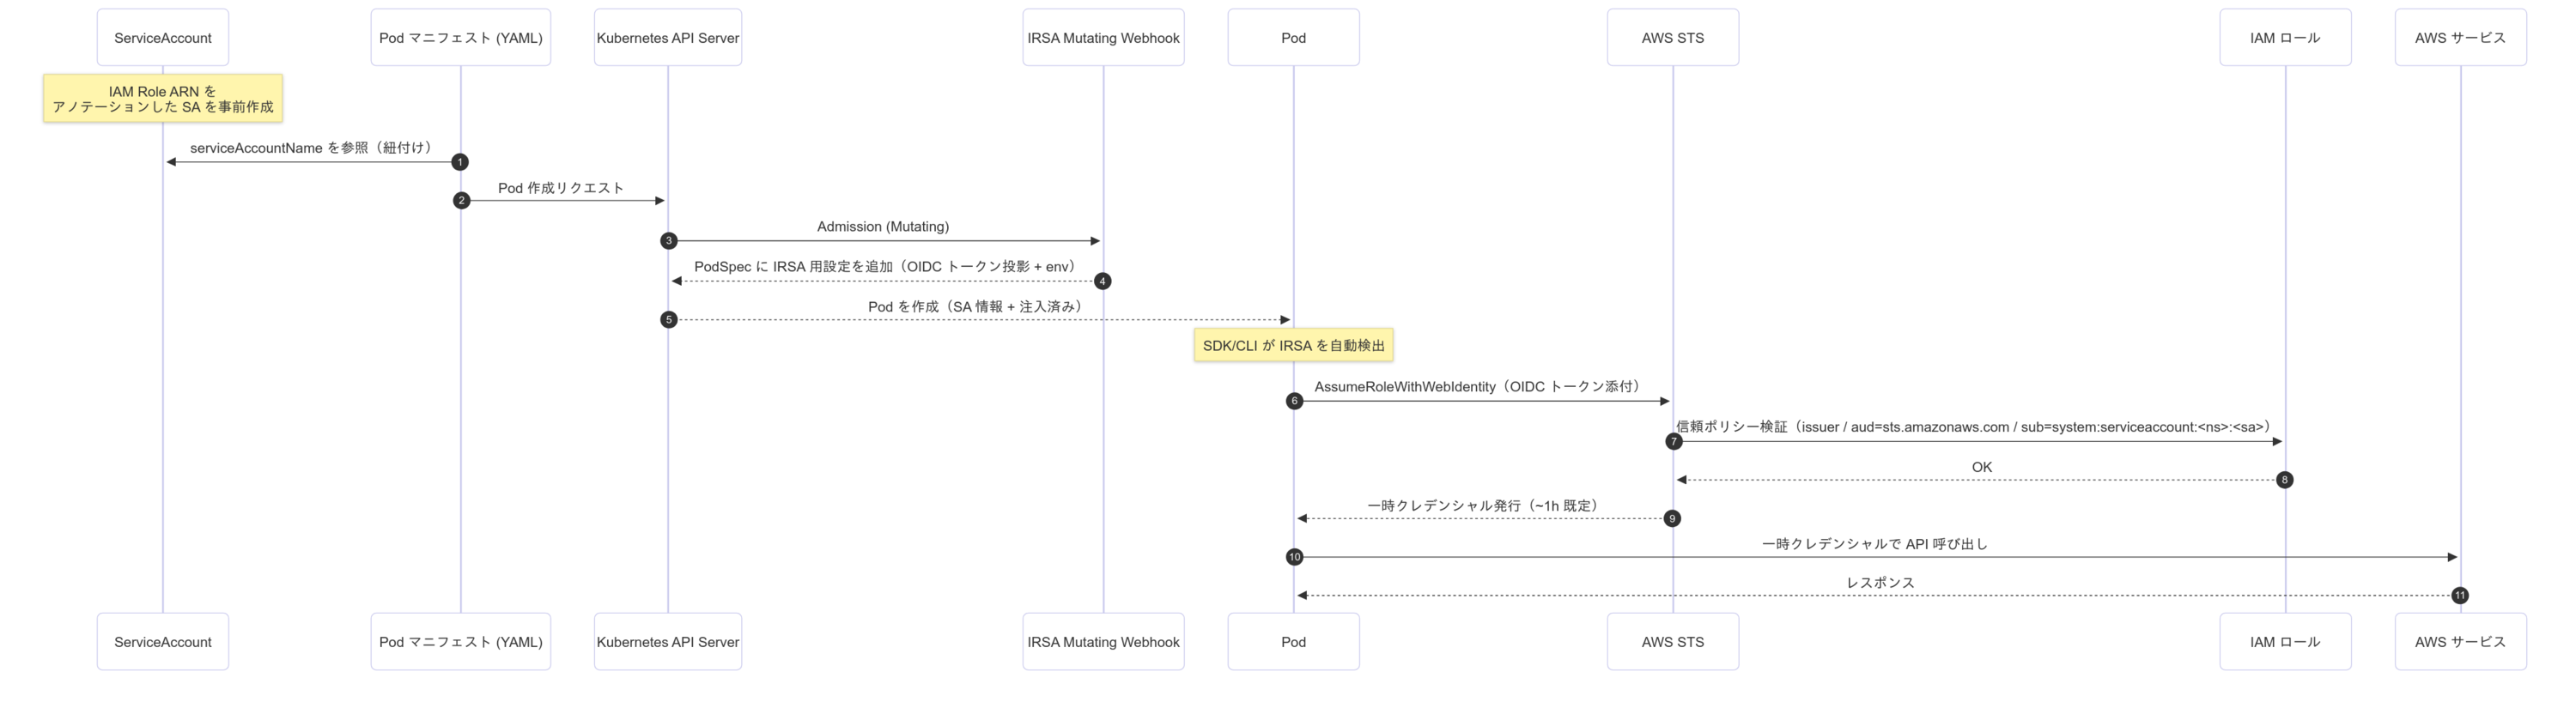Click the footer Kubernetes API Server box
This screenshot has height=708, width=2576.
click(668, 642)
